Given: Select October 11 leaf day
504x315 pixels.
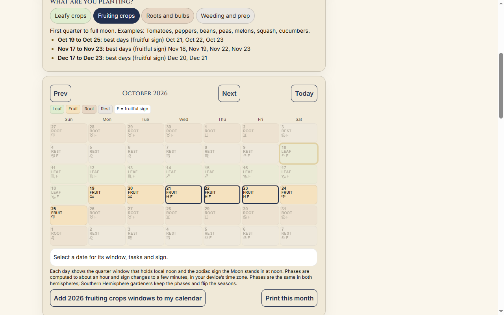Looking at the screenshot, I should [69, 174].
